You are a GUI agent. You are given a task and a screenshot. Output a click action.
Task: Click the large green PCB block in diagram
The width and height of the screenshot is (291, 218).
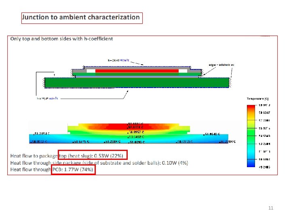click(137, 83)
